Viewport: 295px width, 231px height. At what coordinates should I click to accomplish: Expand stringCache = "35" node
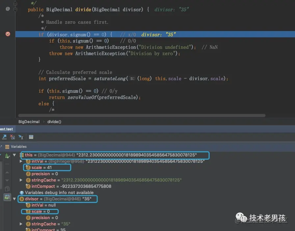21,224
